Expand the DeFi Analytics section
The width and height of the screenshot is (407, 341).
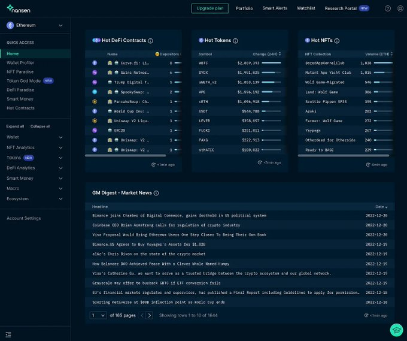point(35,168)
